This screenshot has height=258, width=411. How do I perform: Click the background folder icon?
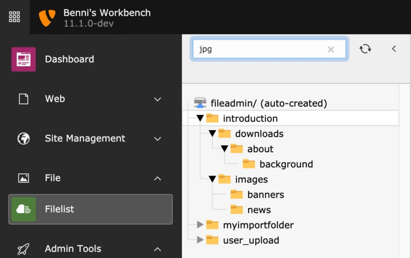coord(249,164)
